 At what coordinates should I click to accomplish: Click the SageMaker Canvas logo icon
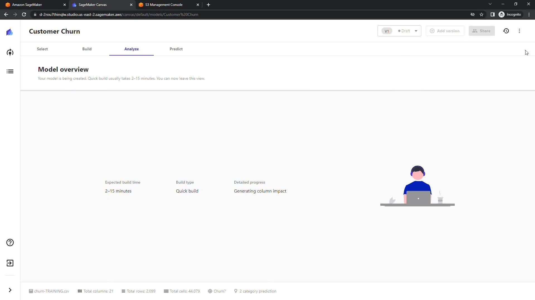pyautogui.click(x=10, y=32)
